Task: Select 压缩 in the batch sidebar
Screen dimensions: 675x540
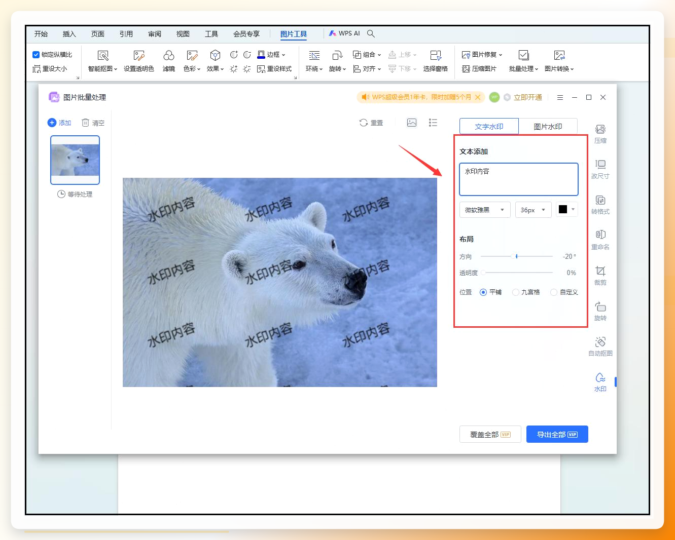Action: pyautogui.click(x=600, y=134)
